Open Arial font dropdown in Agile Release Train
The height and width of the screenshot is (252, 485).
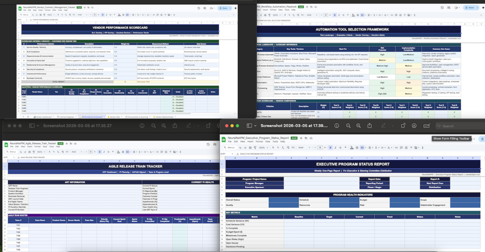77,152
